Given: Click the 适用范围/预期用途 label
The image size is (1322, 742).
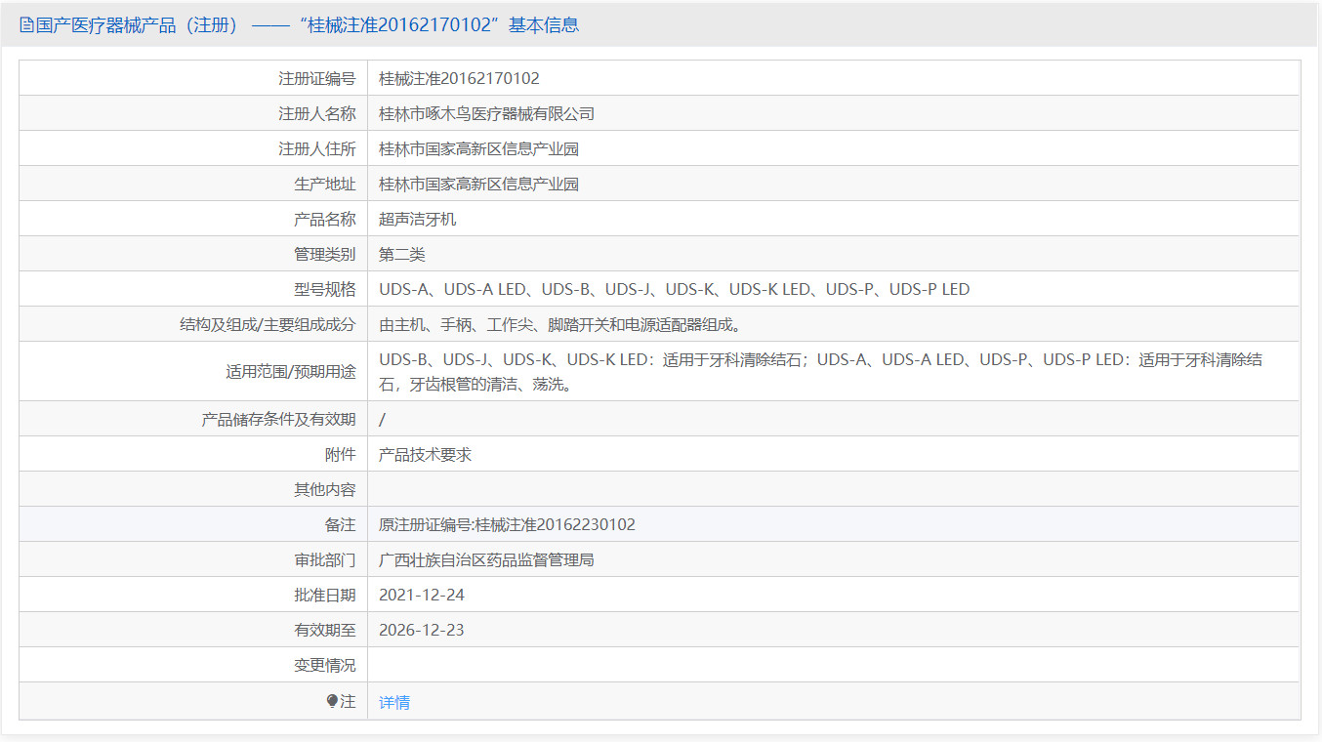Looking at the screenshot, I should (290, 371).
